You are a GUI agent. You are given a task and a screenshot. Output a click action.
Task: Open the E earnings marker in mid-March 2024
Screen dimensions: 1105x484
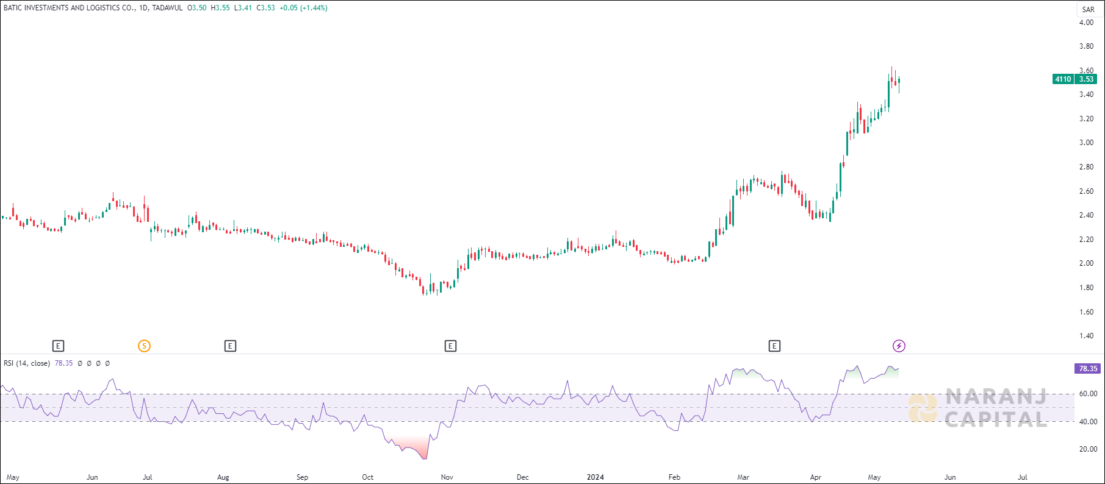tap(774, 346)
